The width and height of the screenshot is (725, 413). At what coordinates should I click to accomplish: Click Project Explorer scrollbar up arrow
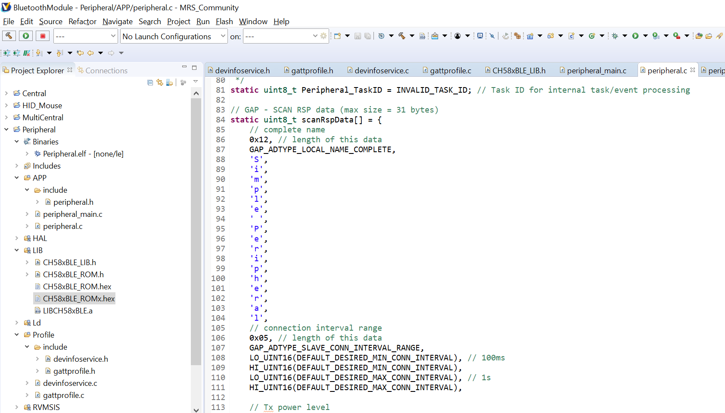point(196,93)
